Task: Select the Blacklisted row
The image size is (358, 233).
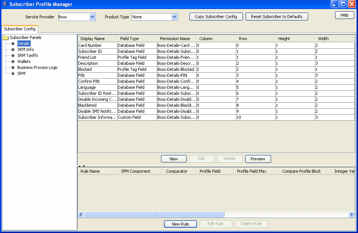Action: click(216, 105)
